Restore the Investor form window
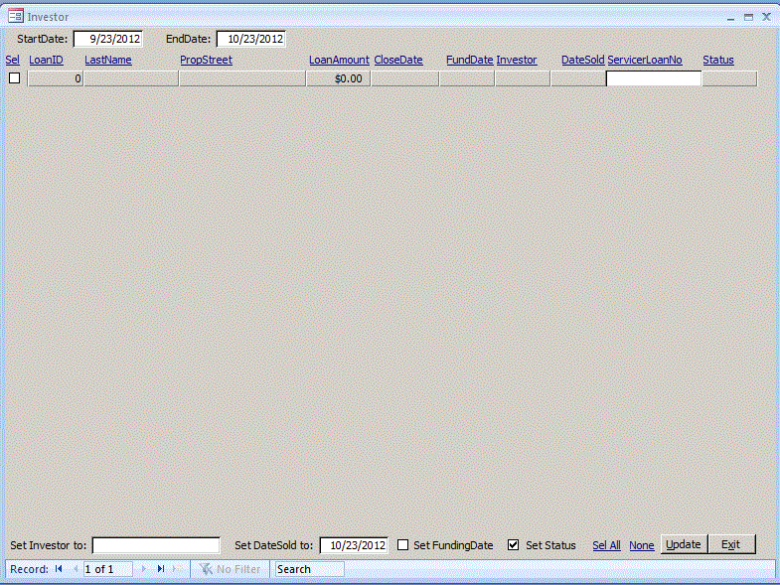780x585 pixels. [748, 17]
